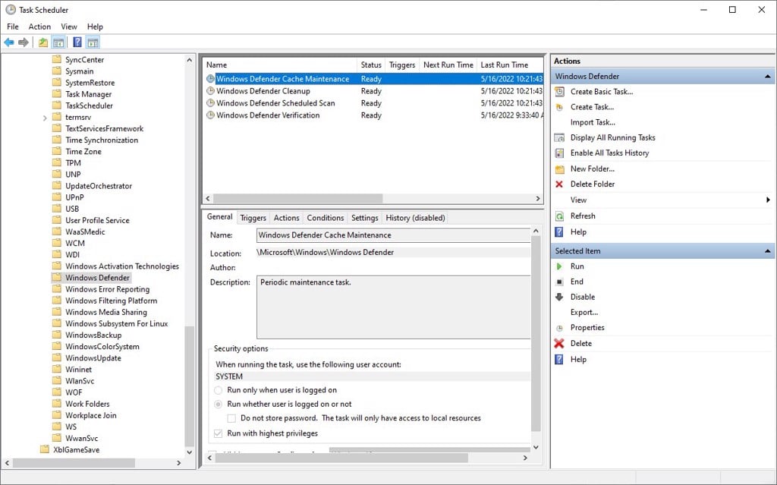Image resolution: width=777 pixels, height=485 pixels.
Task: Open Properties from Selected Item section
Action: point(587,328)
